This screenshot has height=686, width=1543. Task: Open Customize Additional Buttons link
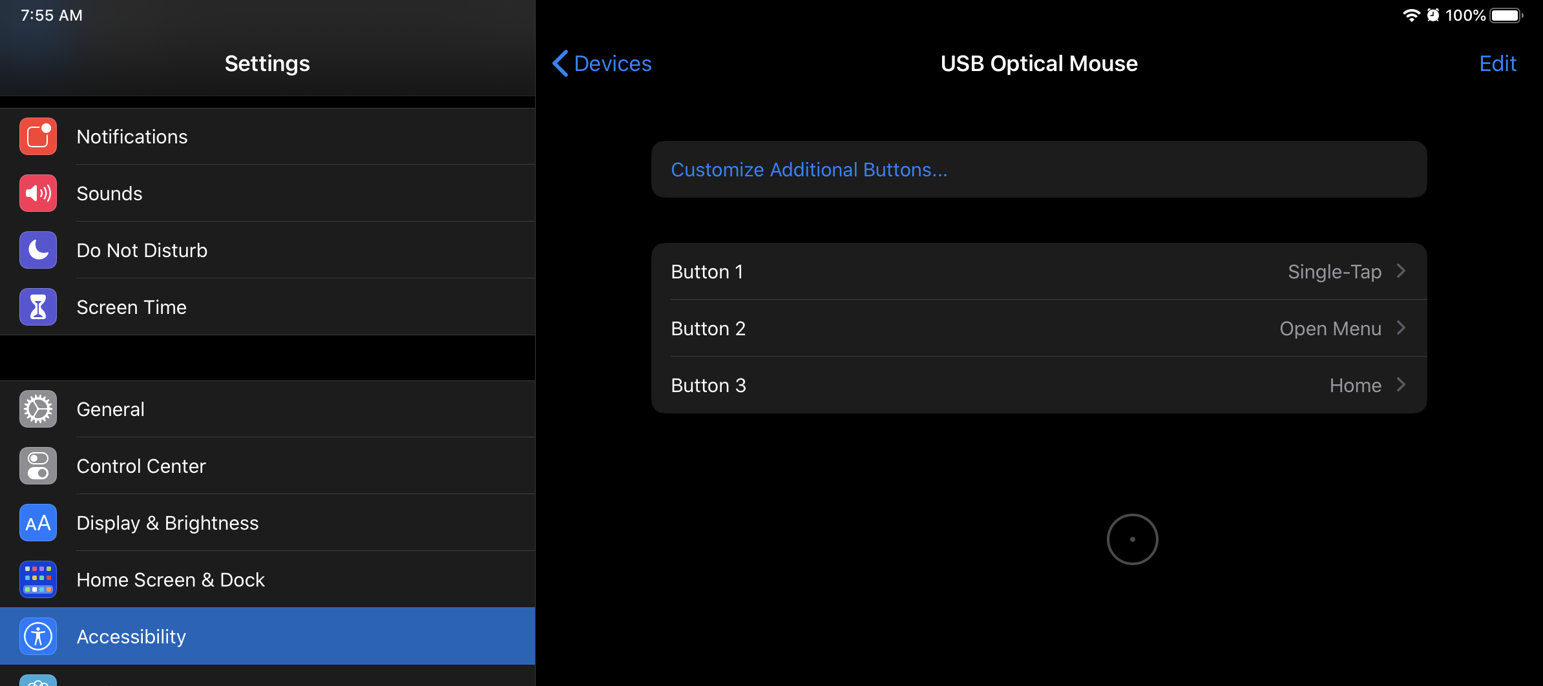[x=809, y=169]
